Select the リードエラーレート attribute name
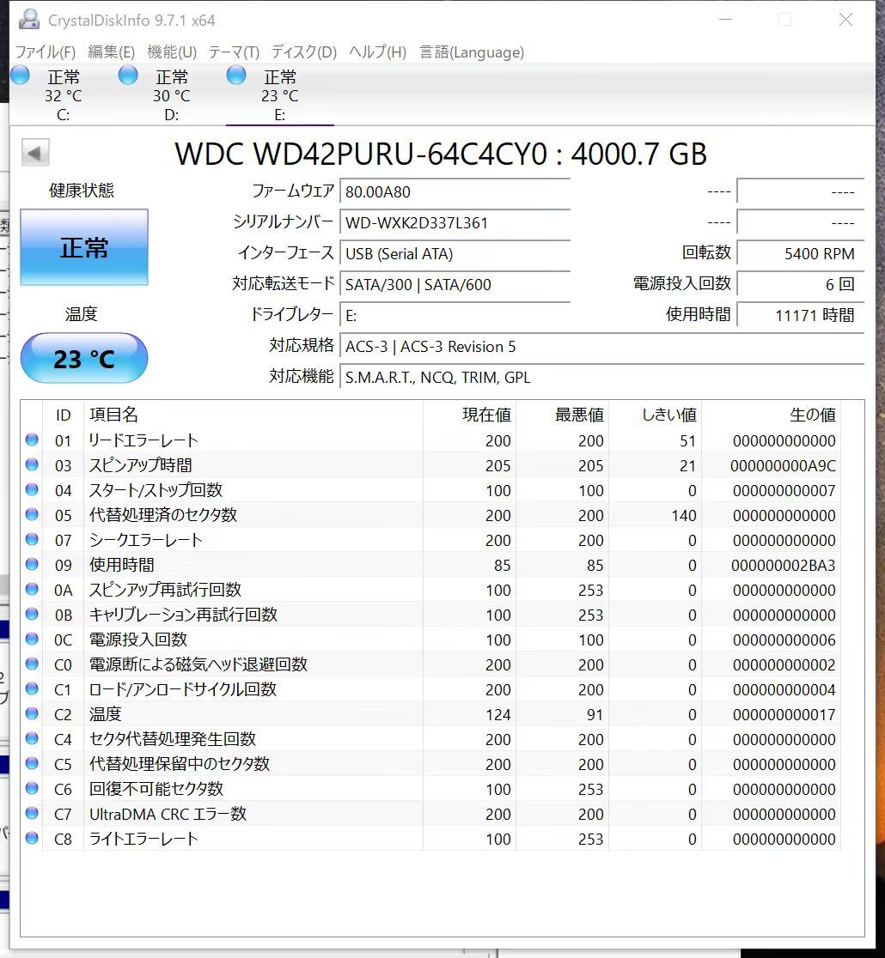 143,440
